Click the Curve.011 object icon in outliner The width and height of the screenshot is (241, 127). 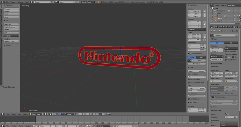click(x=216, y=18)
